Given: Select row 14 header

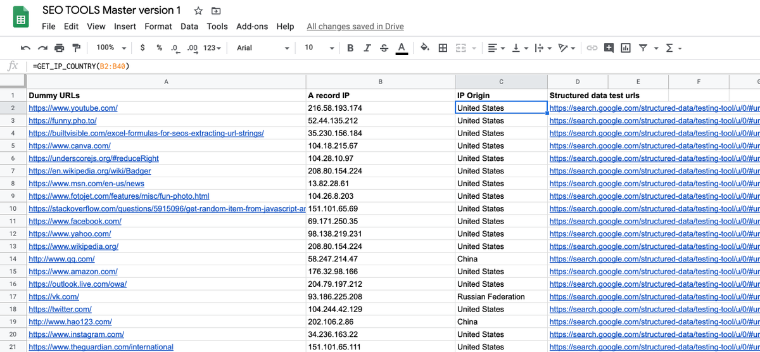Looking at the screenshot, I should click(13, 259).
